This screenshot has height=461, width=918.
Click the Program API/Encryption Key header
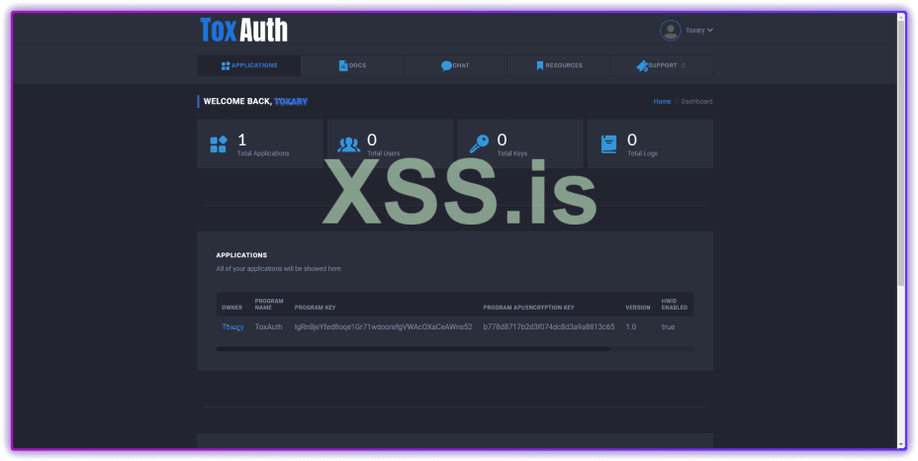pos(528,308)
